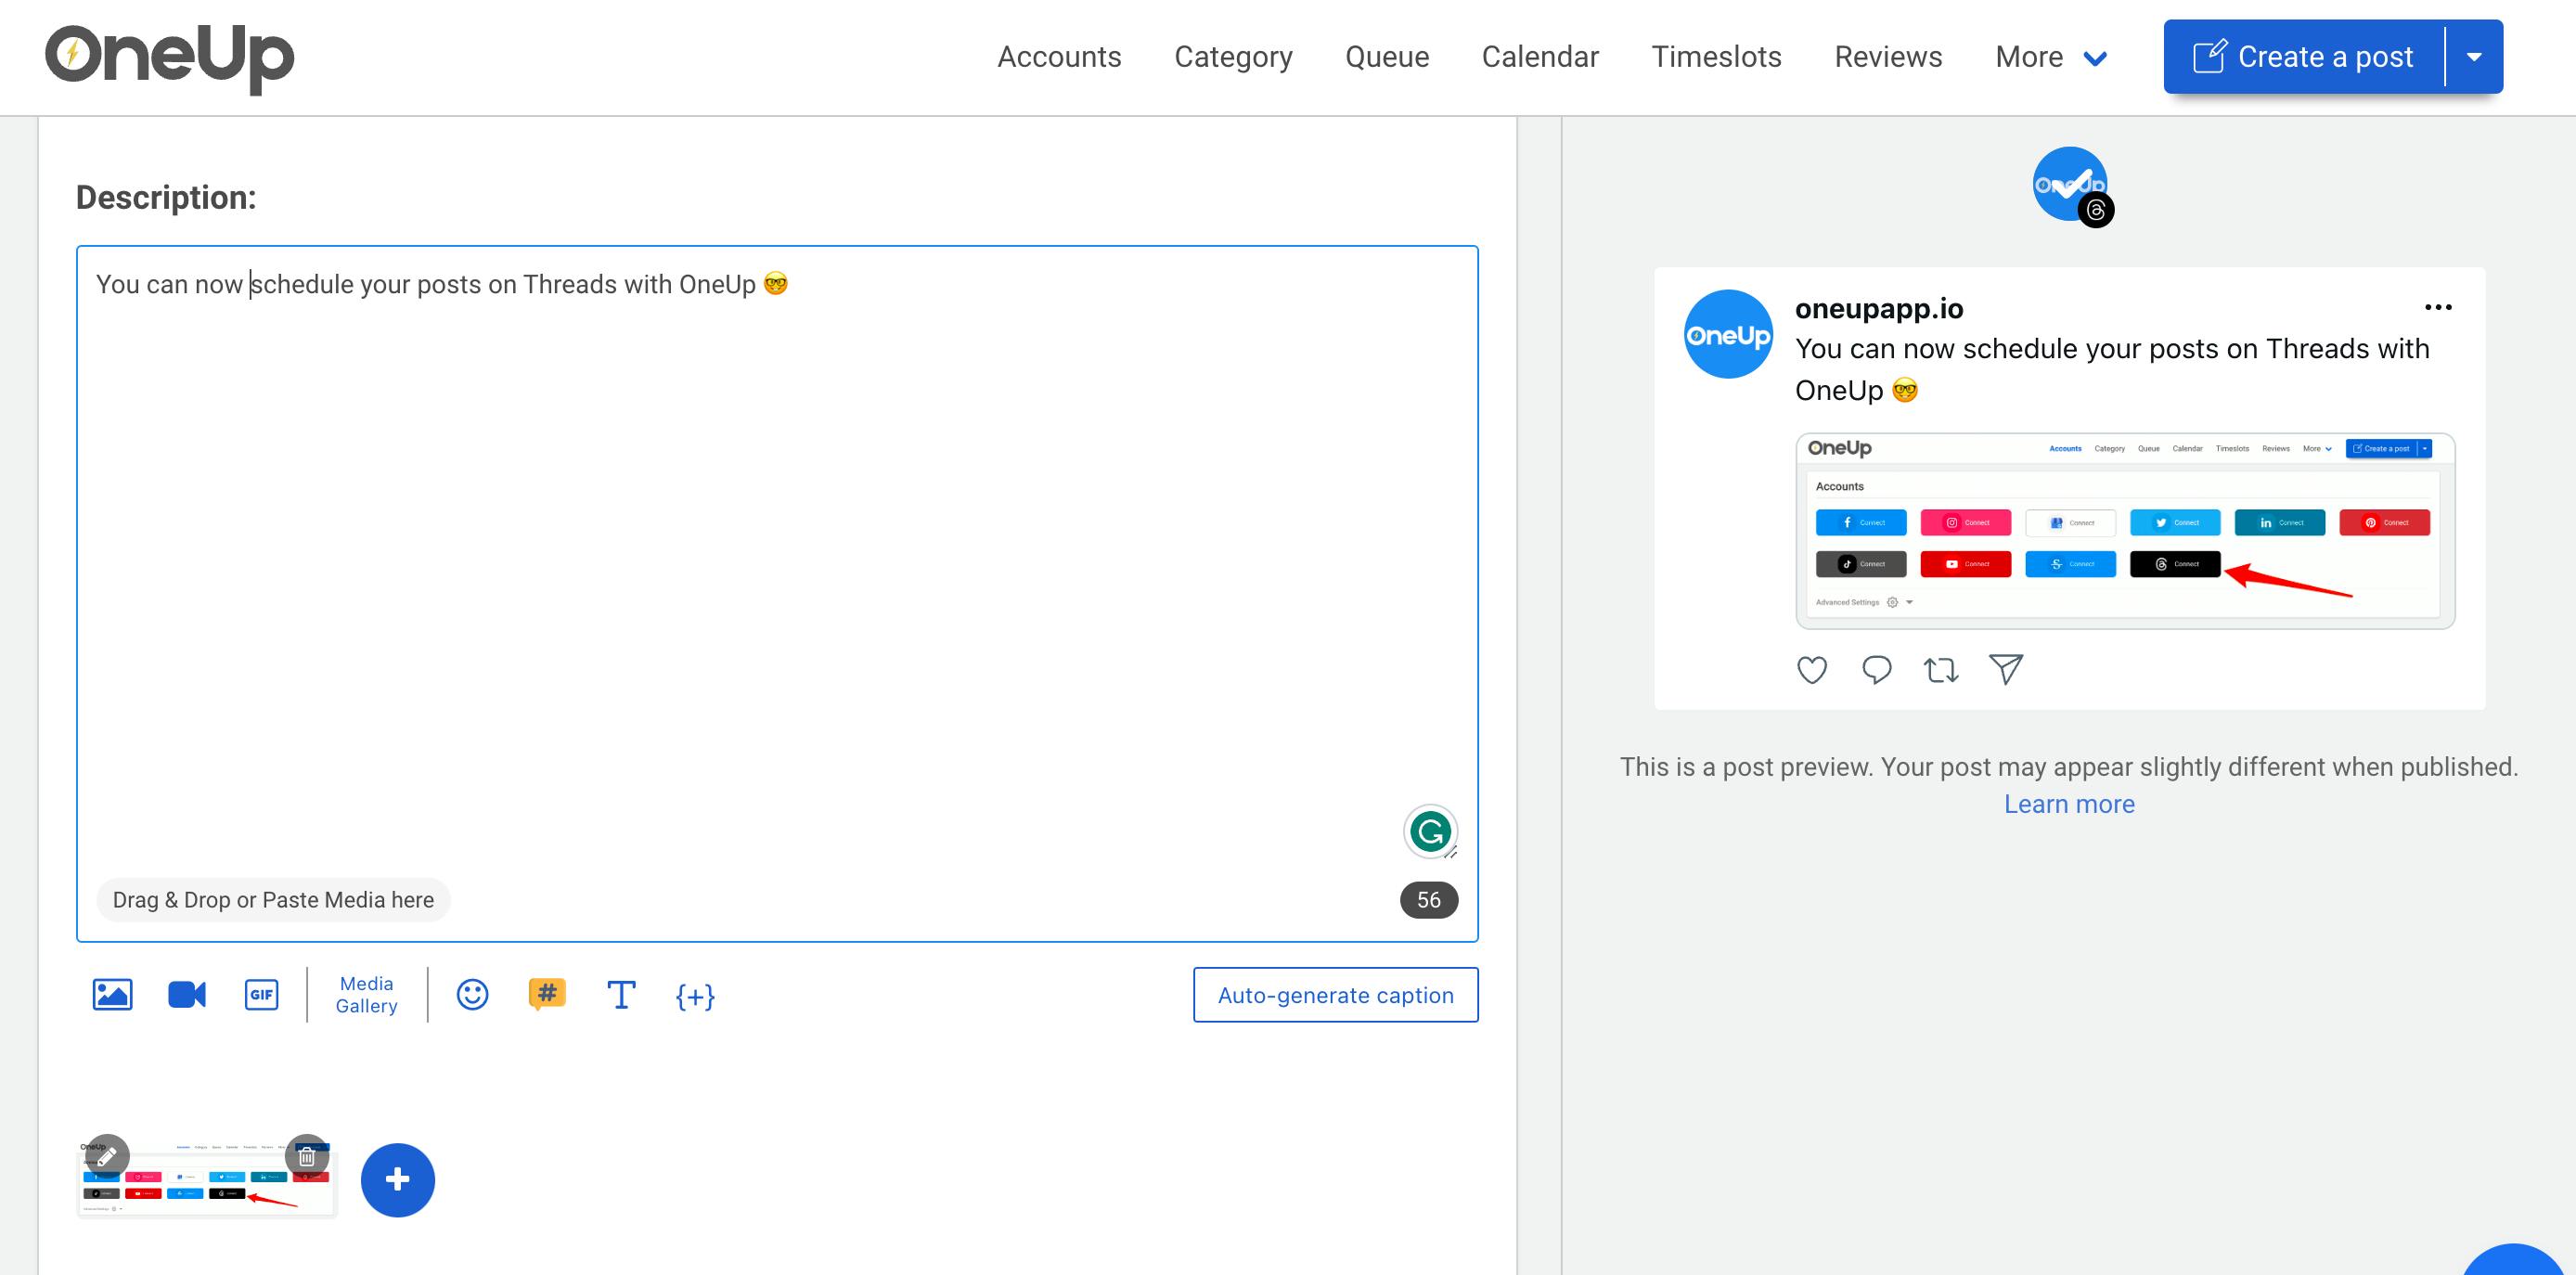This screenshot has height=1275, width=2576.
Task: Add more media with the plus button
Action: 398,1180
